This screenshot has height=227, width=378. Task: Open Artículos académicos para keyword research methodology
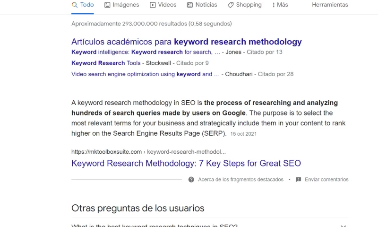pyautogui.click(x=186, y=42)
